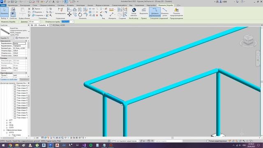The width and height of the screenshot is (263, 148).
Task: Click the Text 'A' icon in quick access toolbar
Action: (x=53, y=2)
